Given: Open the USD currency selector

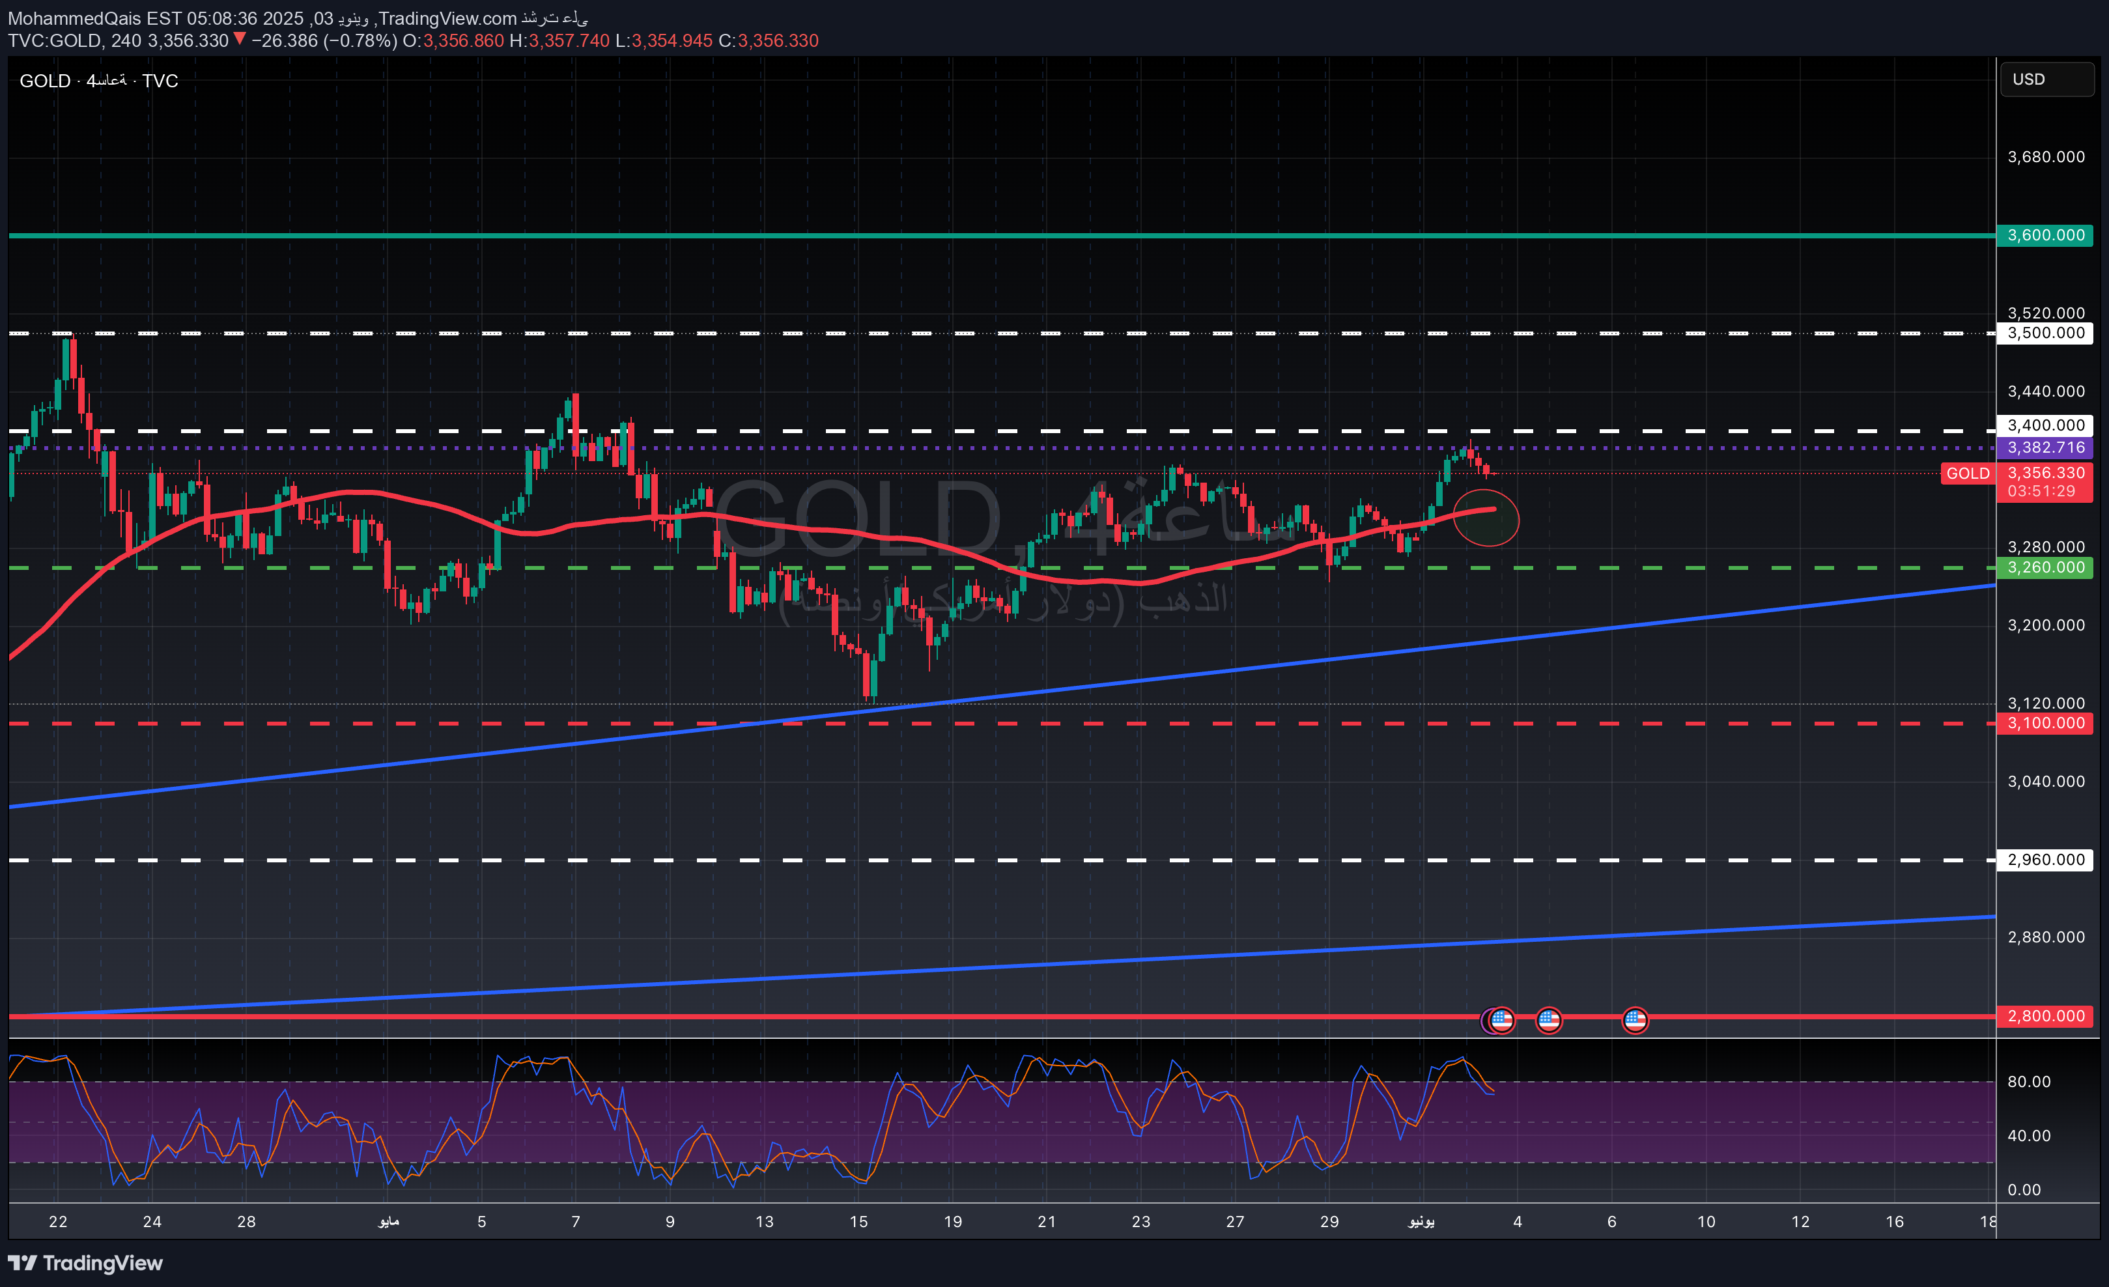Looking at the screenshot, I should tap(2046, 79).
